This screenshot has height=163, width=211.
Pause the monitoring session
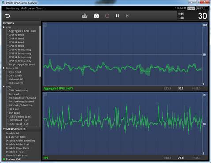117,15
